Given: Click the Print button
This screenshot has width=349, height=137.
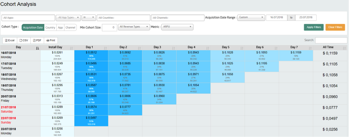Looking at the screenshot, I should [x=51, y=40].
